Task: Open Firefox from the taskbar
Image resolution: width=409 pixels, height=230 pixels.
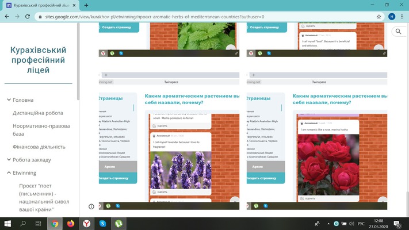Action: 71,223
